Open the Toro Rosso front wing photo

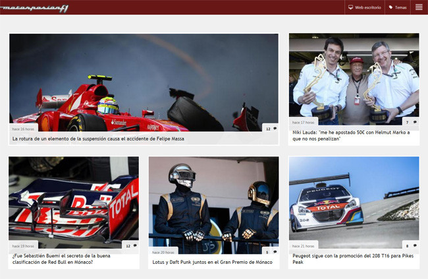[x=74, y=202]
